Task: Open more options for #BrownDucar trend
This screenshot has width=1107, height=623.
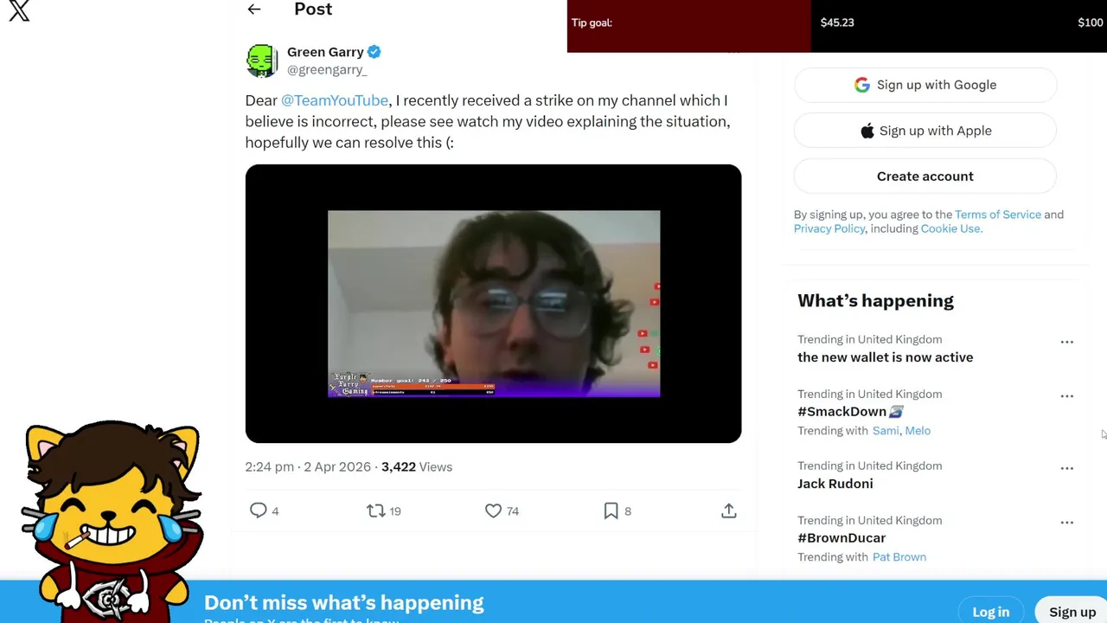Action: coord(1066,523)
